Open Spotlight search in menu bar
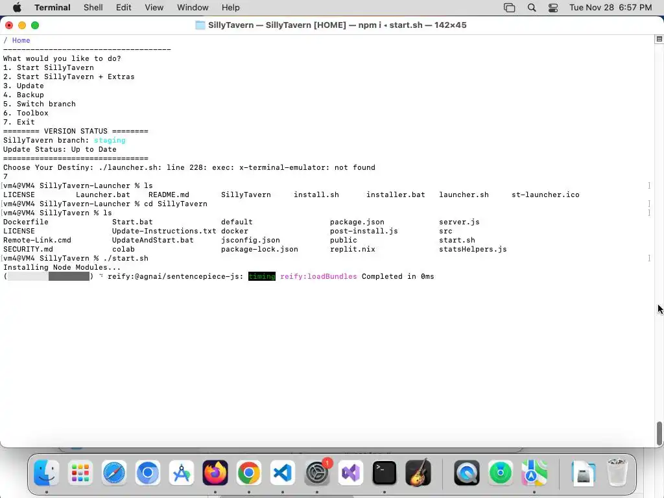664x498 pixels. [532, 8]
